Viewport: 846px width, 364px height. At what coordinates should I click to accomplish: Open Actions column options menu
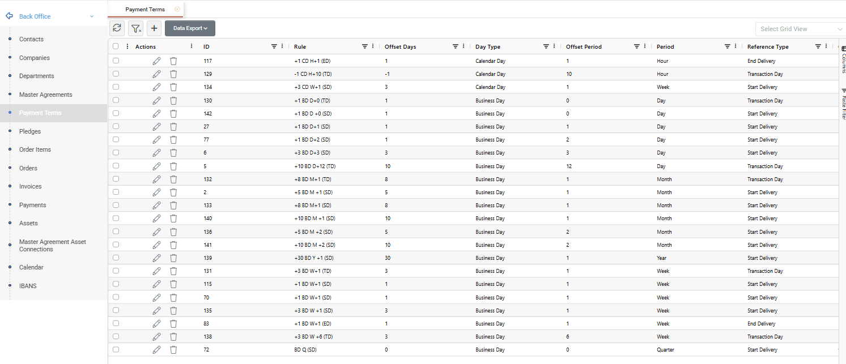192,46
